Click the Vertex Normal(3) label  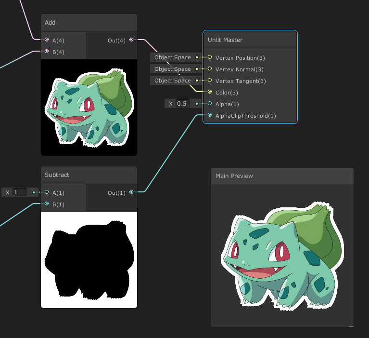tap(239, 69)
